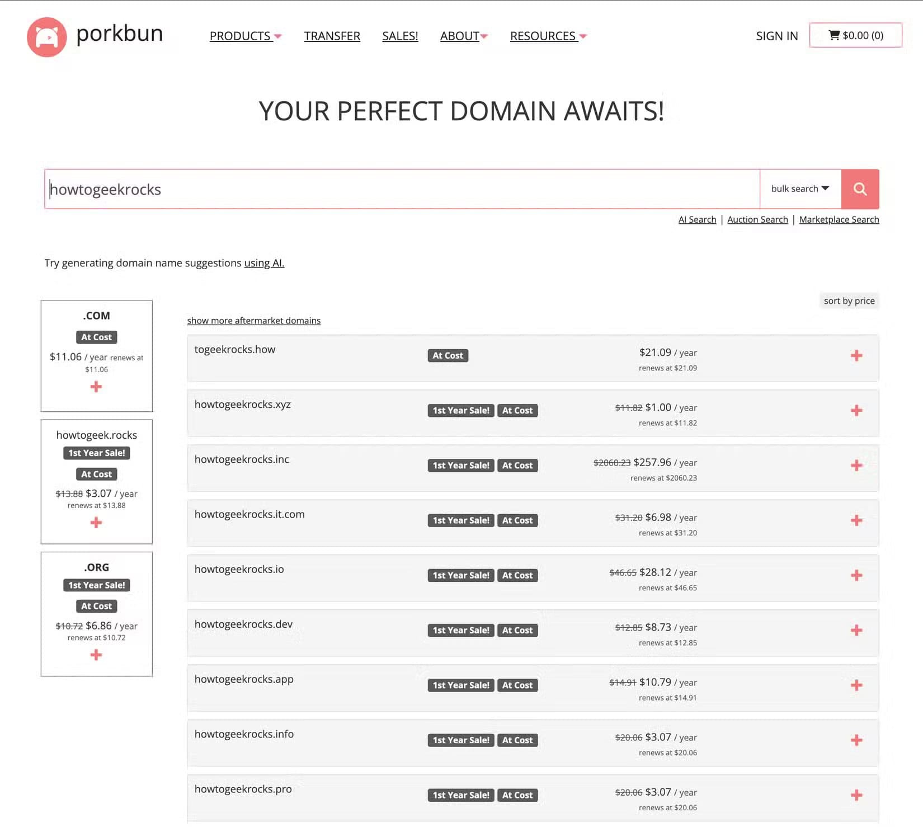Select the howtogeekrocks.app domain name

[244, 679]
